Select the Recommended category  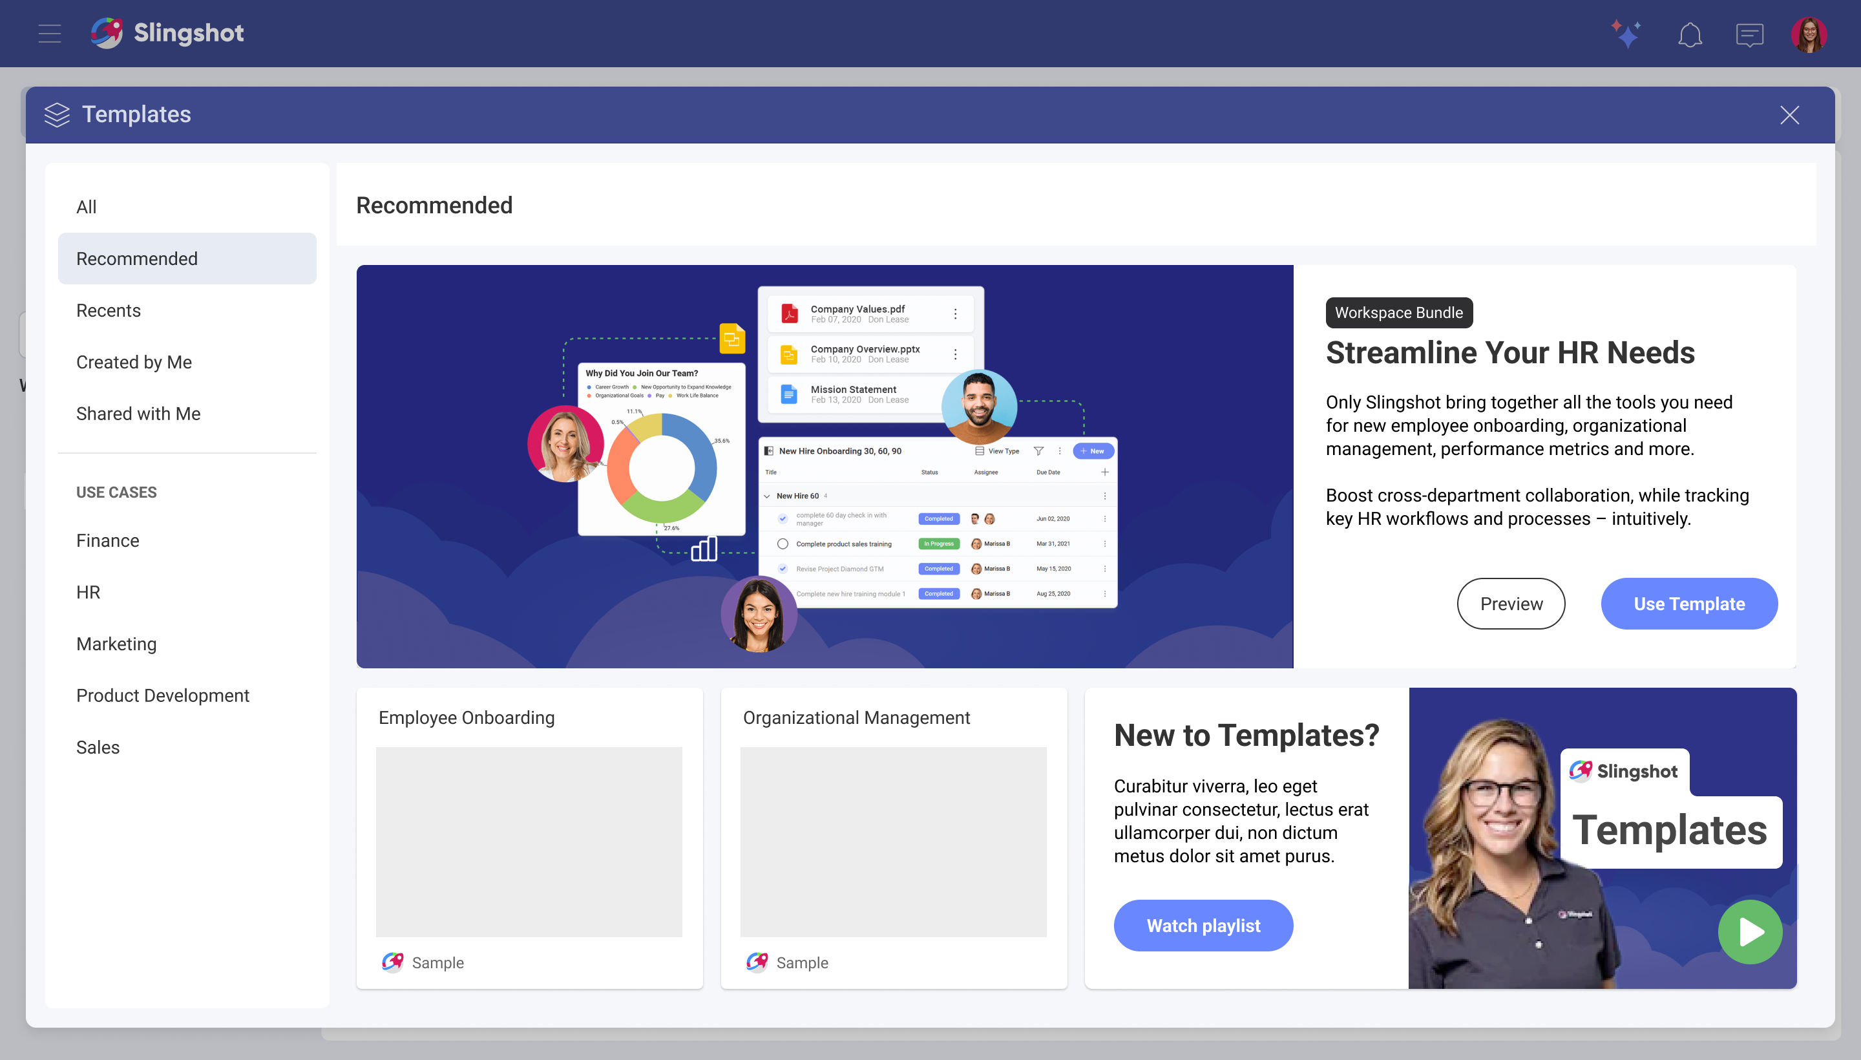pos(187,259)
